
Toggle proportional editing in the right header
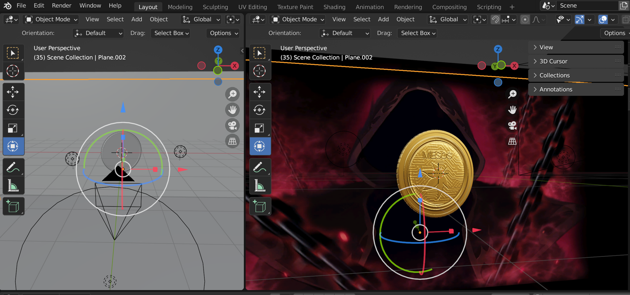[x=525, y=19]
